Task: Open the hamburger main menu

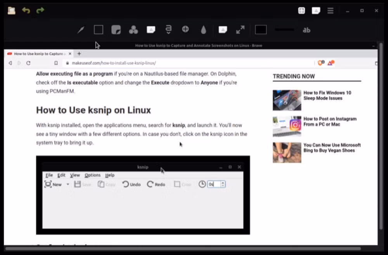Action: pyautogui.click(x=330, y=10)
